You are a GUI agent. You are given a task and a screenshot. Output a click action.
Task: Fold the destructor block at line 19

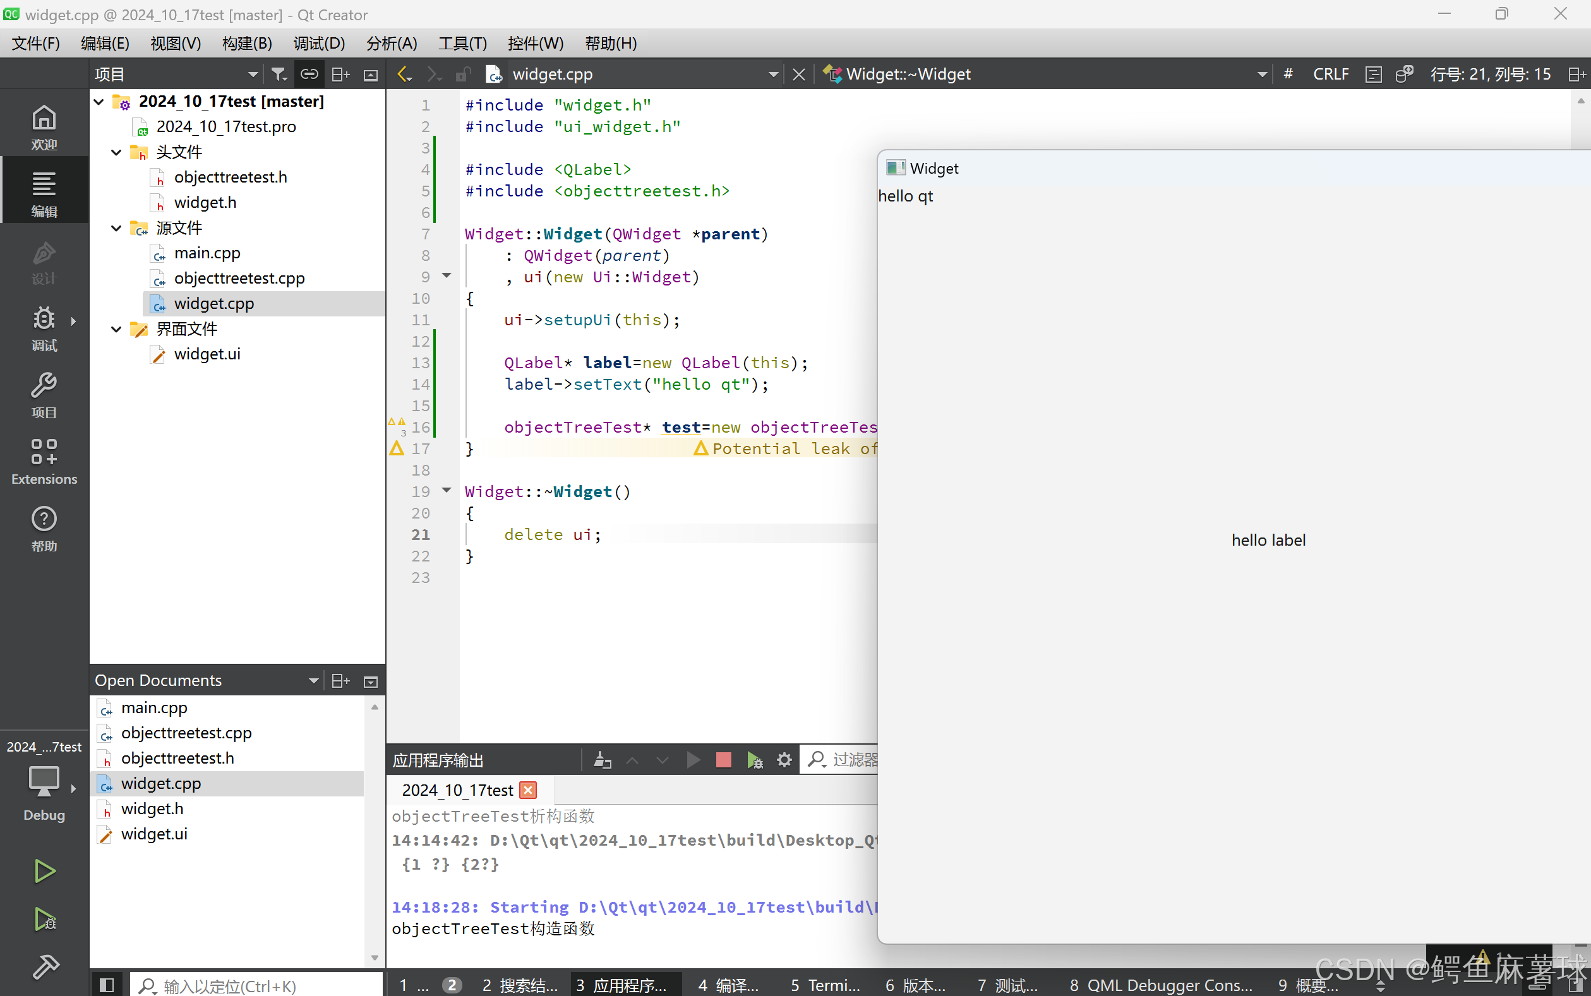(447, 490)
